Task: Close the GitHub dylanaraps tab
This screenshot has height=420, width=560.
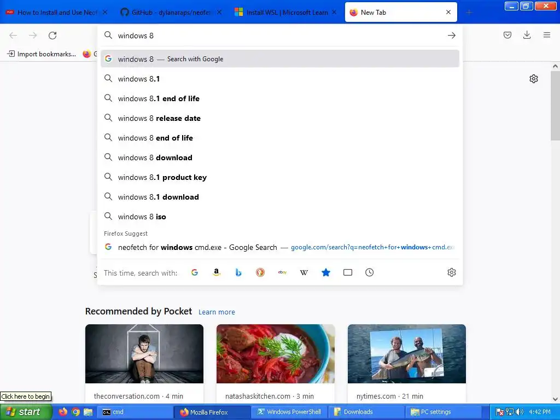Action: [219, 12]
